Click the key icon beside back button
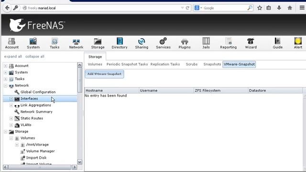The width and height of the screenshot is (306, 172). [x=16, y=8]
